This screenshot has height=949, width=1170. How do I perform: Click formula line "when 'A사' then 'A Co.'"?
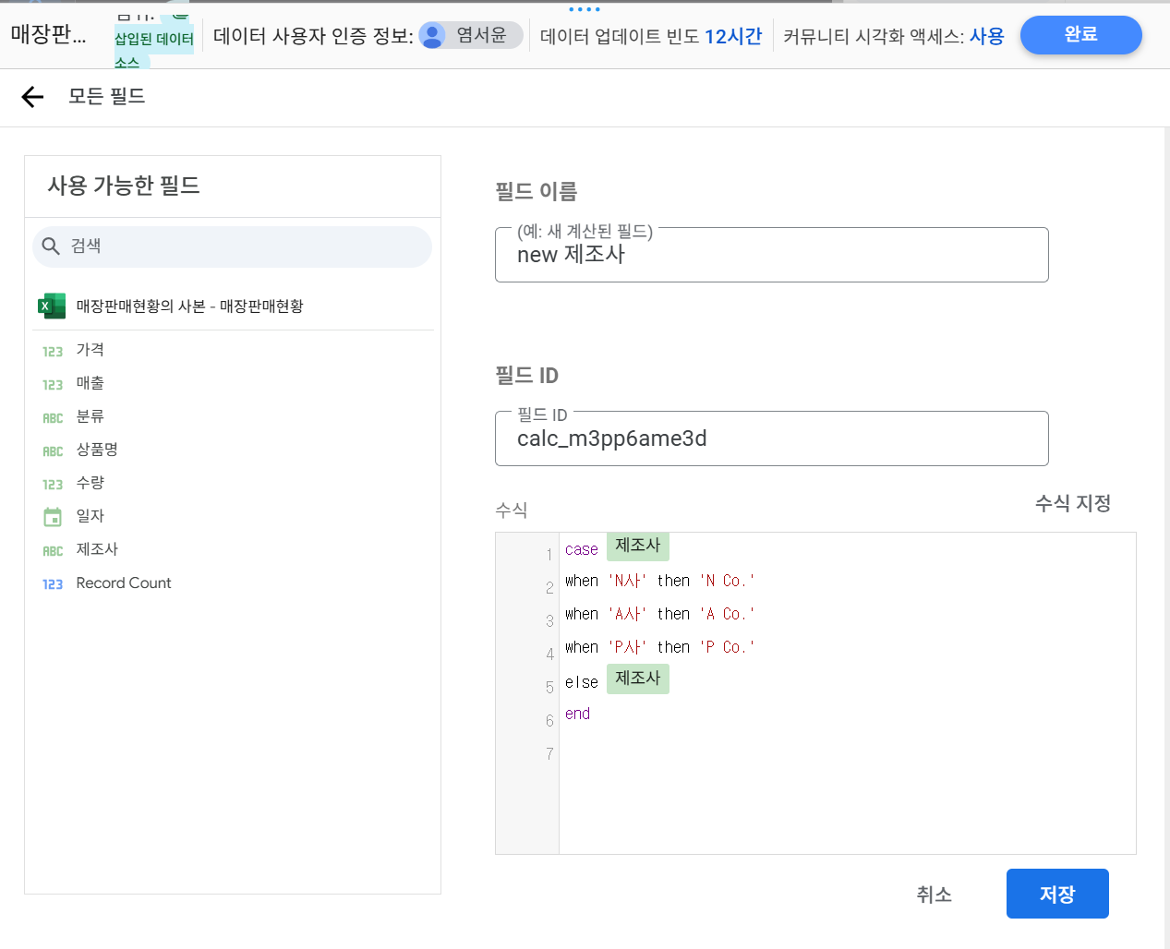[659, 614]
